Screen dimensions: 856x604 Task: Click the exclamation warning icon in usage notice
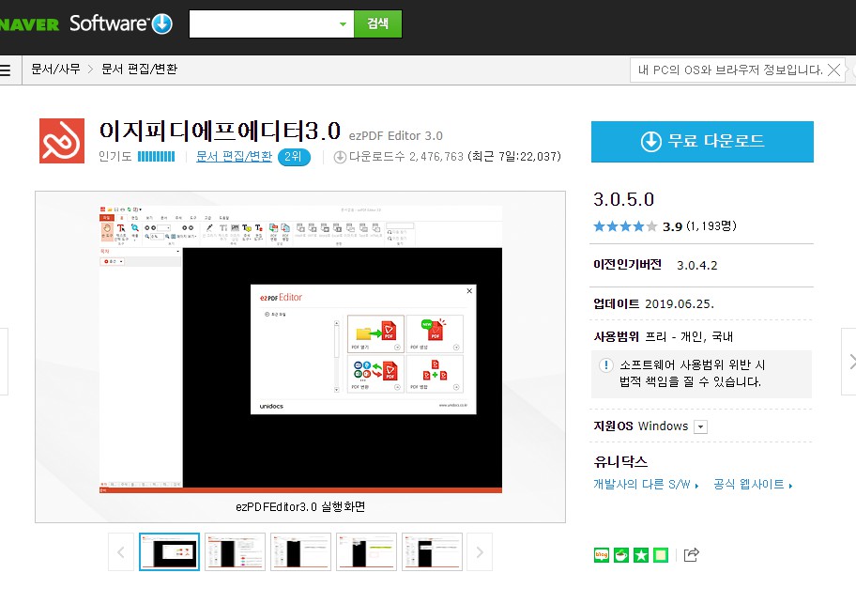click(606, 364)
